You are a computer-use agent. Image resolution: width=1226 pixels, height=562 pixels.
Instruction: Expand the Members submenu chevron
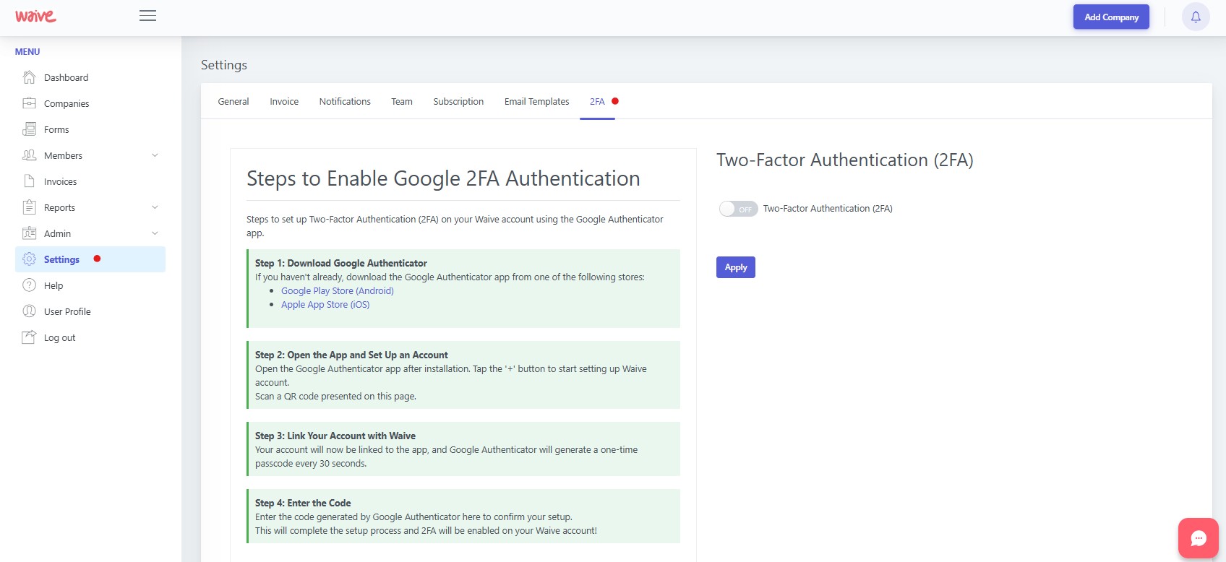[x=155, y=155]
